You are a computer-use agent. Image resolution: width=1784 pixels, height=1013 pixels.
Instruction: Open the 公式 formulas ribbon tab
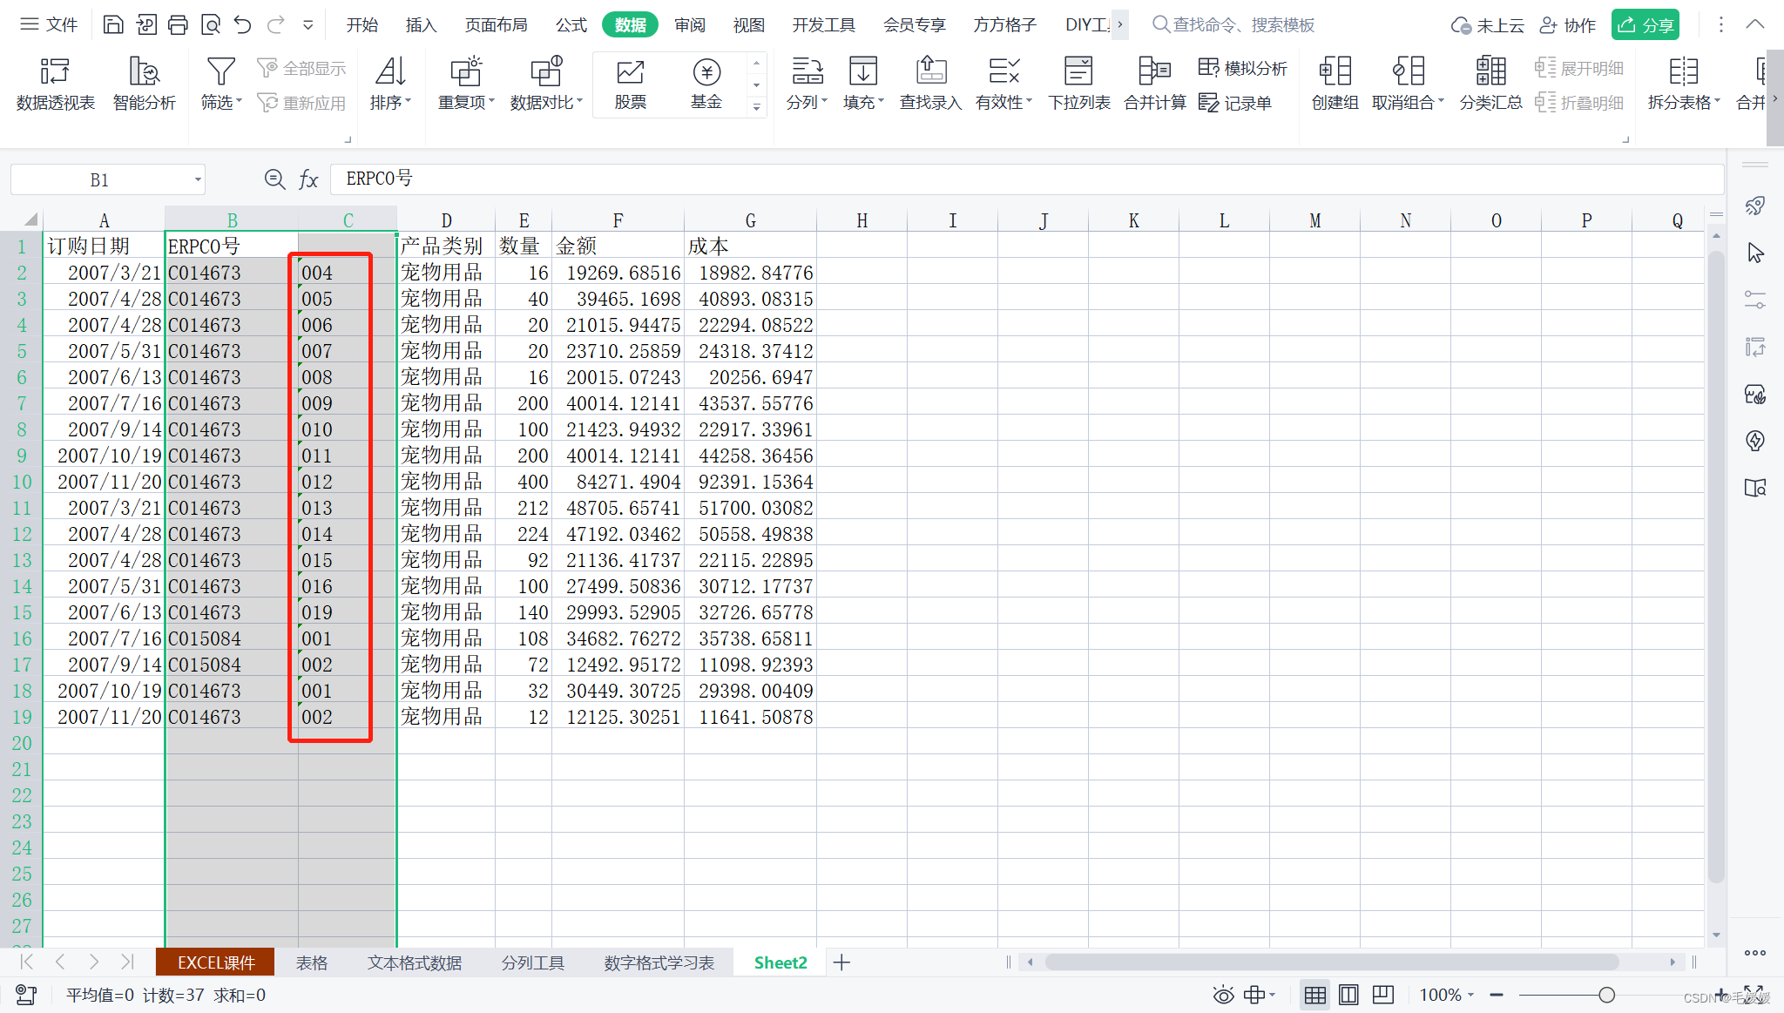pyautogui.click(x=571, y=24)
